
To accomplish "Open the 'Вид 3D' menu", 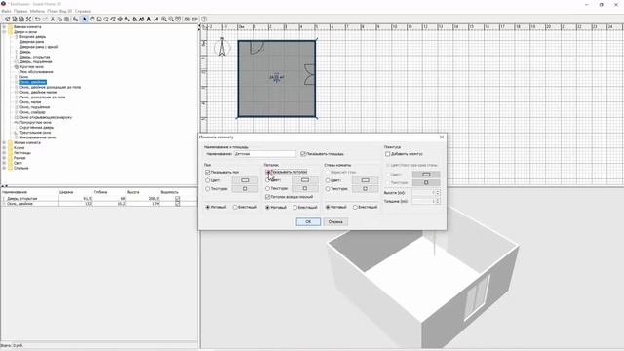I will [x=66, y=11].
